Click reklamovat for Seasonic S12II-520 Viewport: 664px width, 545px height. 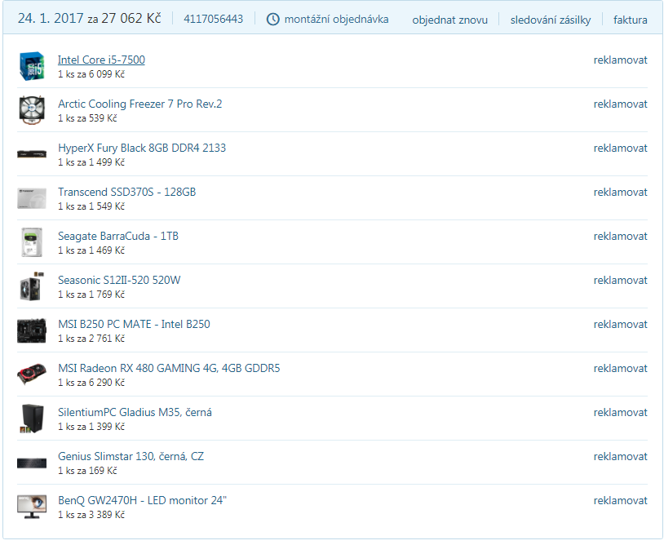pos(621,281)
